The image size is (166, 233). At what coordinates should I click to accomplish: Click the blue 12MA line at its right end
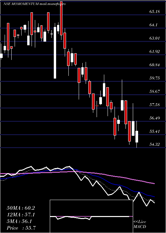153,196
